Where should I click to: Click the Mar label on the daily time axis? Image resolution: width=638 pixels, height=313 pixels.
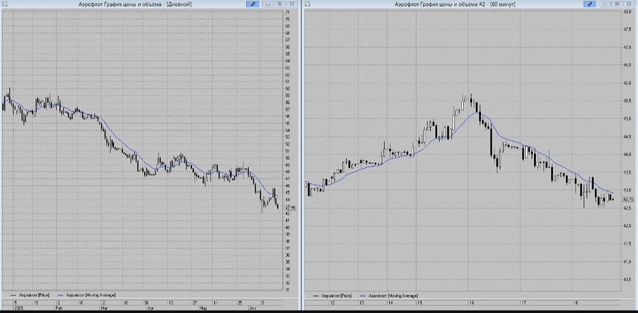[104, 308]
